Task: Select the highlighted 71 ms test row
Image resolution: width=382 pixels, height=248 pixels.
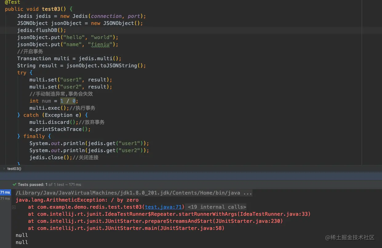Action: coord(5,192)
